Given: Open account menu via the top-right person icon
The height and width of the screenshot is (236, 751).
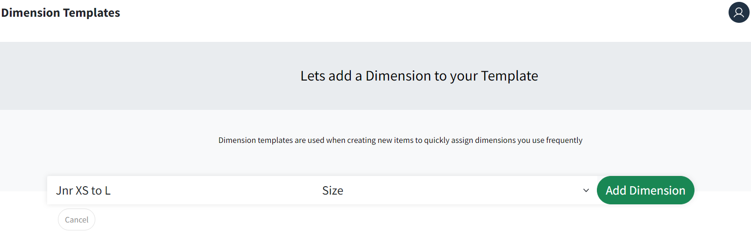Looking at the screenshot, I should pos(739,12).
